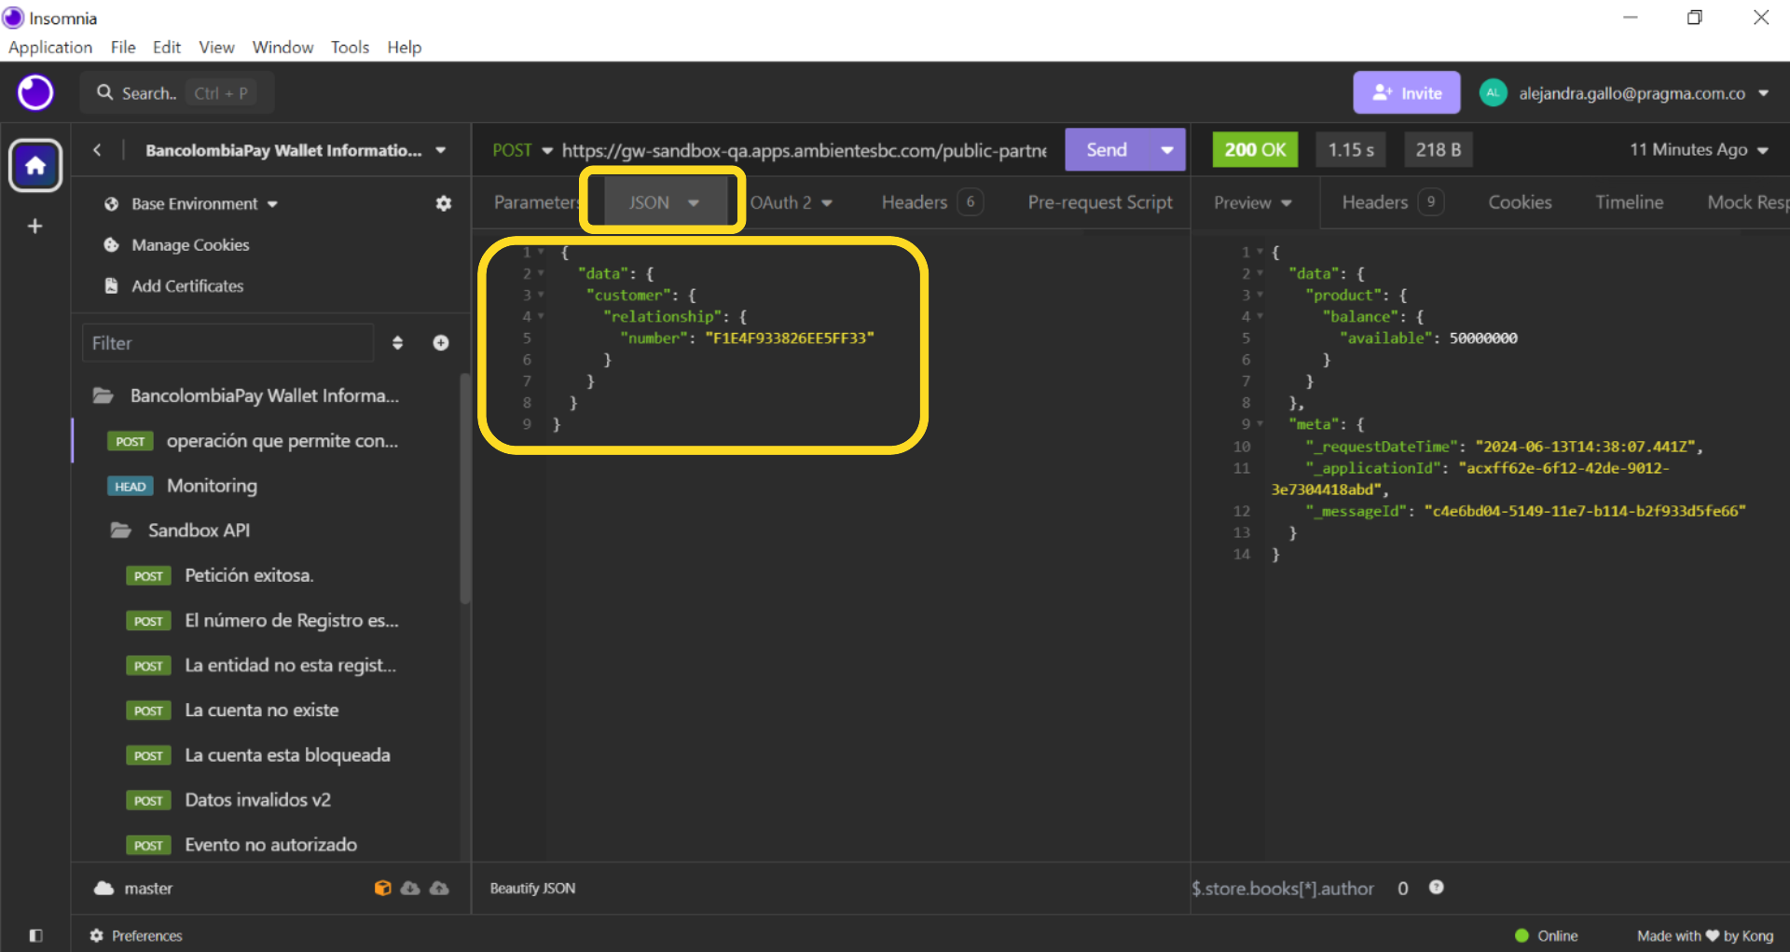Image resolution: width=1790 pixels, height=952 pixels.
Task: Open the 11 Minutes Ago history dropdown
Action: (x=1699, y=150)
